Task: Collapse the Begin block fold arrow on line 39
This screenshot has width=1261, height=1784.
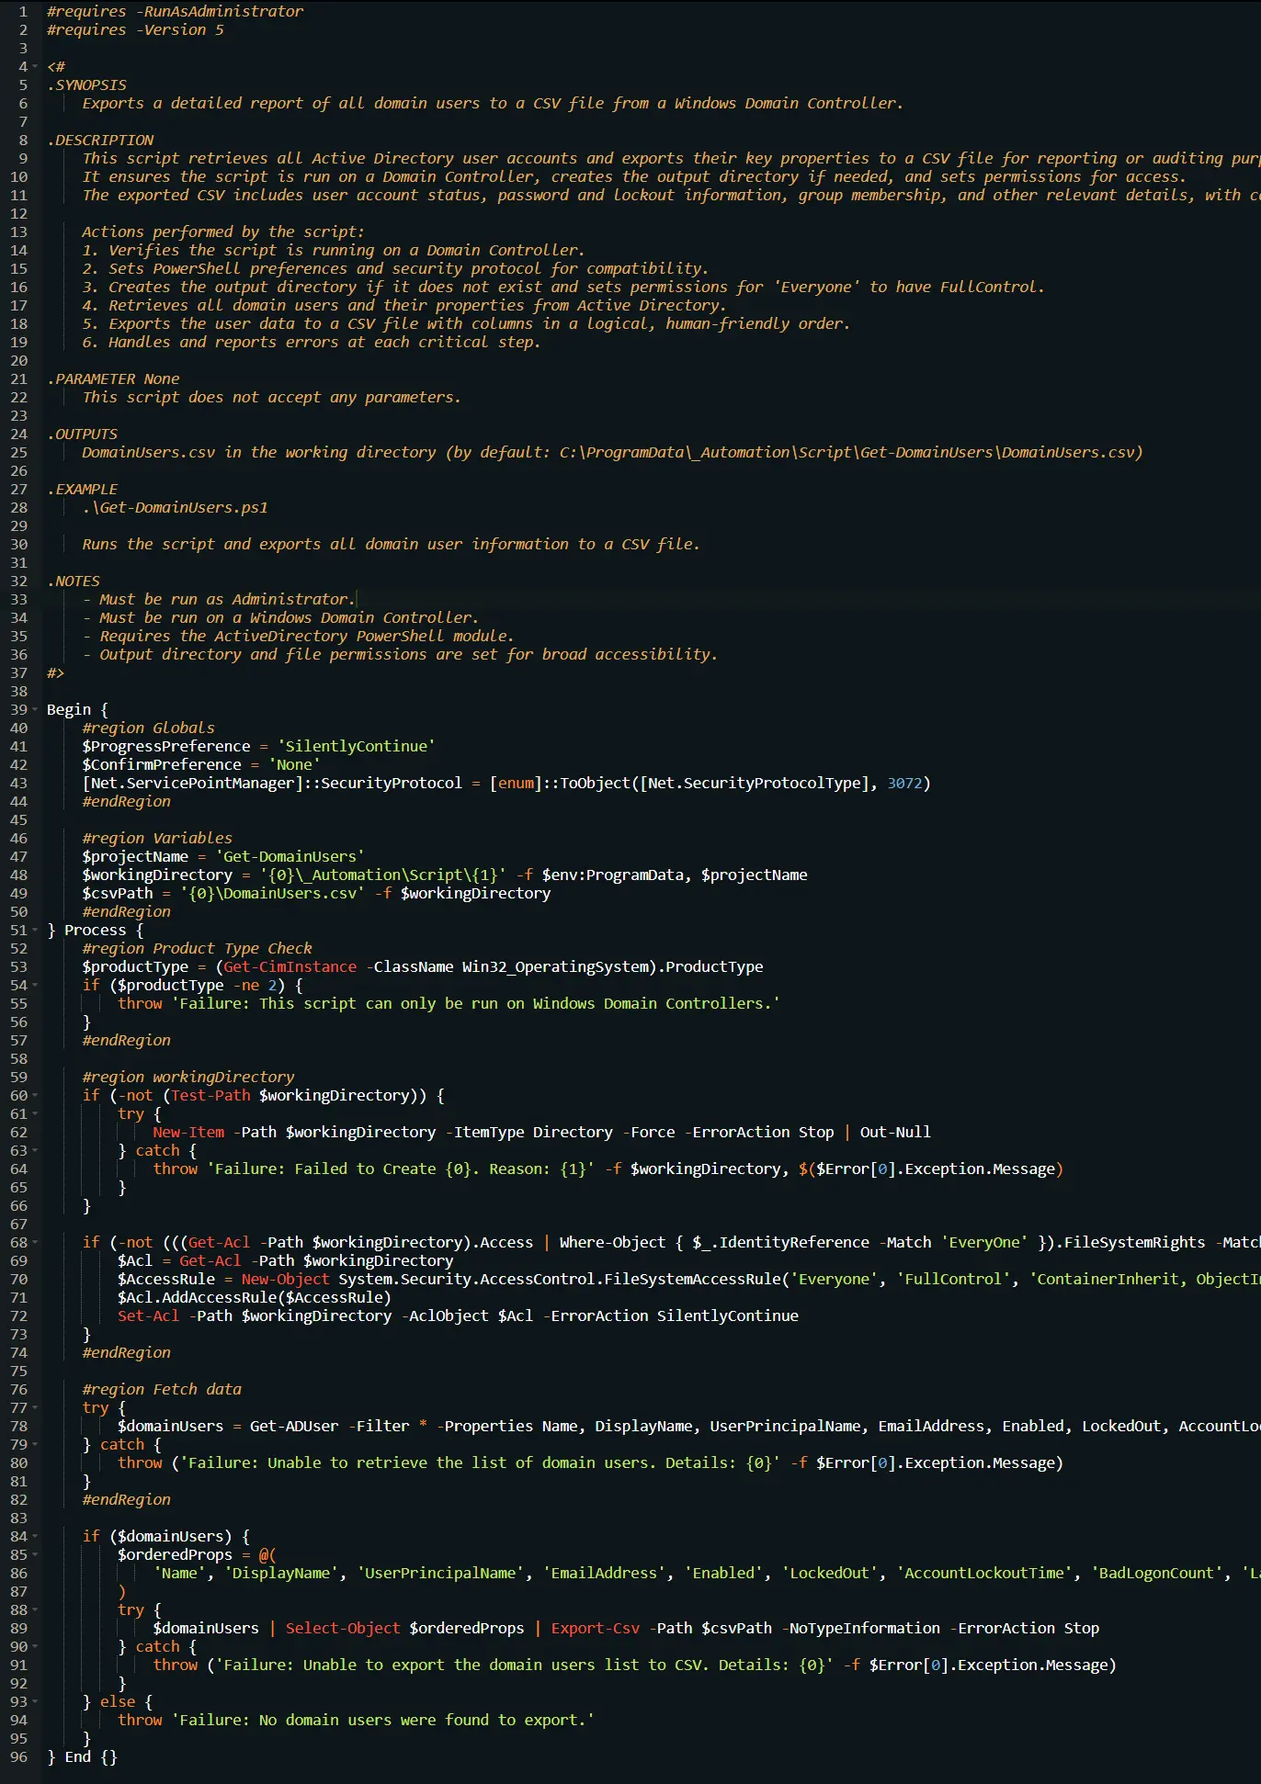Action: (35, 709)
